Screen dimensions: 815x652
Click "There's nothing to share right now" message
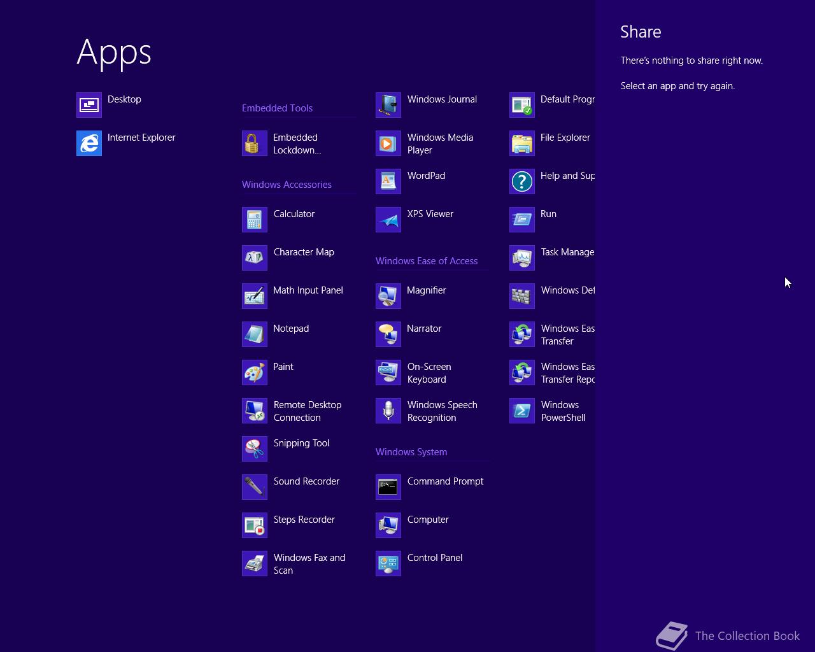[x=691, y=60]
